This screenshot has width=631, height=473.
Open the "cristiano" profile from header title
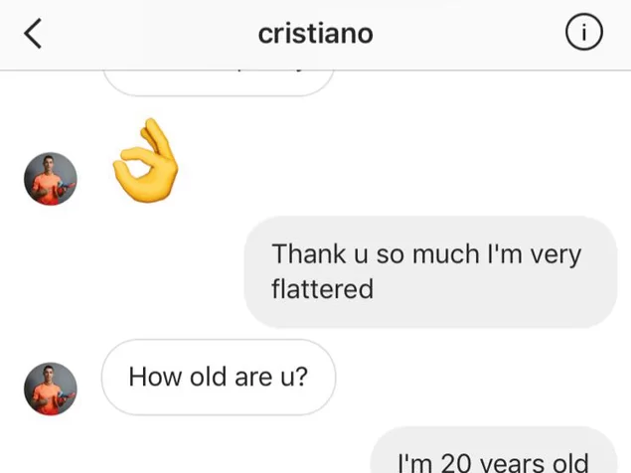315,34
